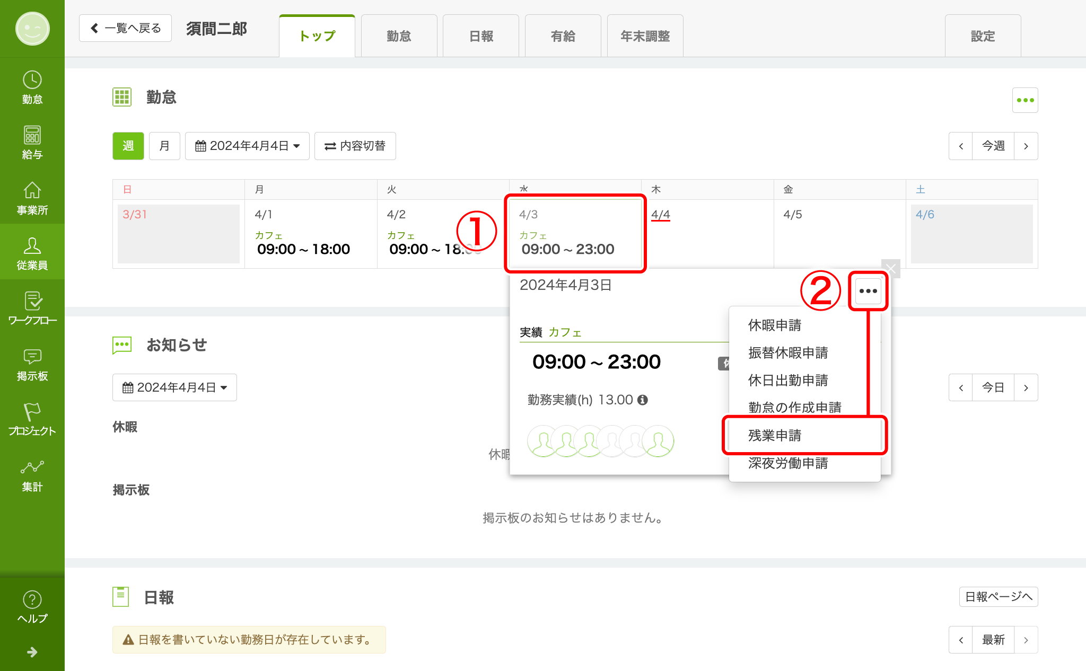
Task: Go to next 日報 entry arrow
Action: point(1026,640)
